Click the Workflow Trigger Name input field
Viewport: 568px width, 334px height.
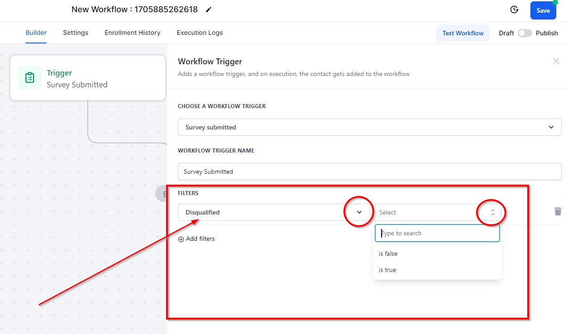(369, 172)
